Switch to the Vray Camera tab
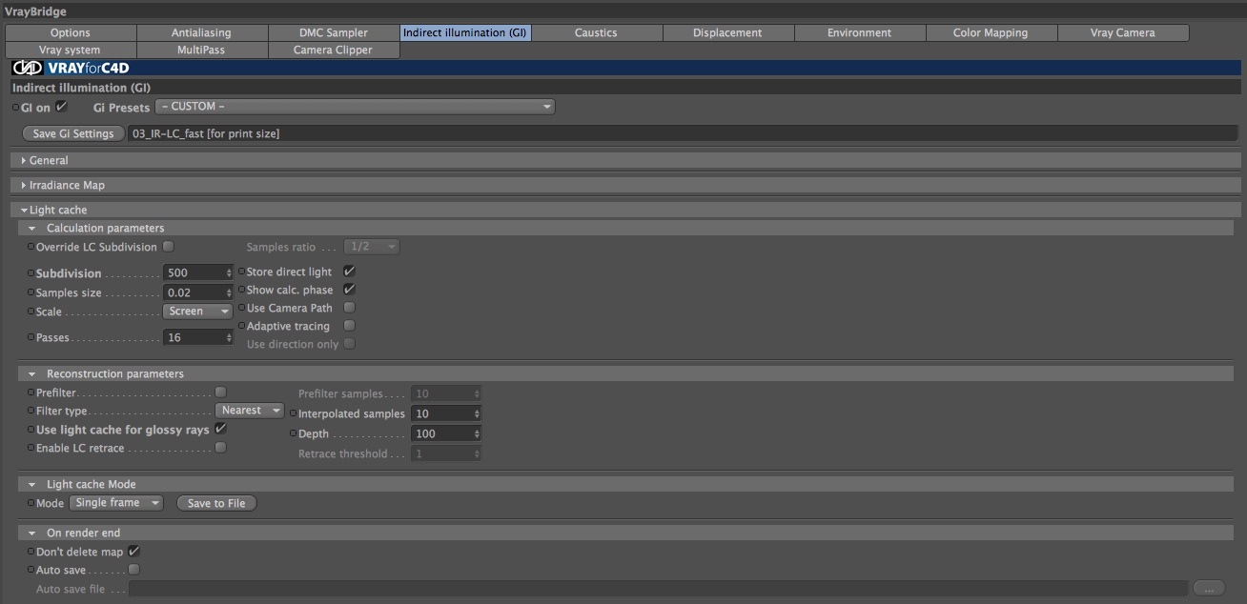 tap(1122, 32)
